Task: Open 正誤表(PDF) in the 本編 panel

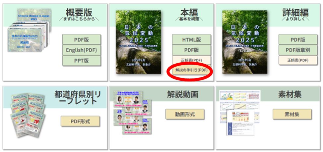Action: tap(191, 60)
